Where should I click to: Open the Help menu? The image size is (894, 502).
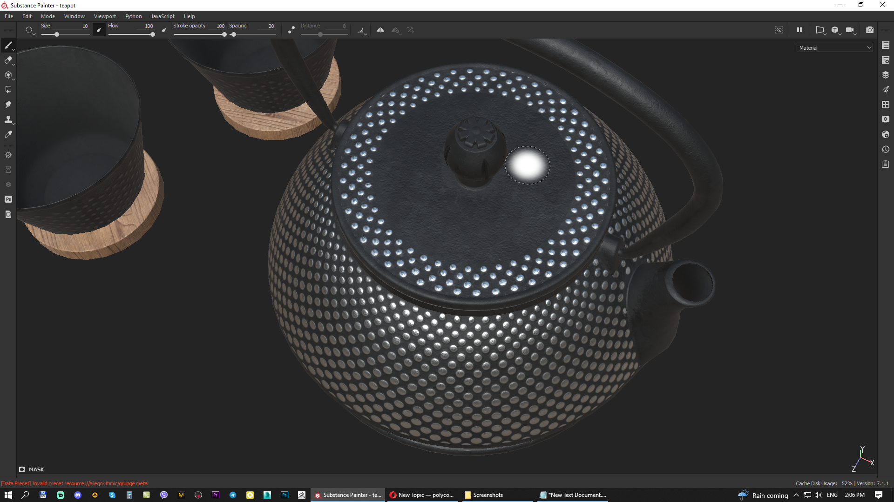point(189,16)
